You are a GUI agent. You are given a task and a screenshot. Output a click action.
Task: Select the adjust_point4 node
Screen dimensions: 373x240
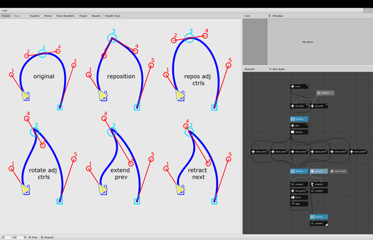click(319, 151)
